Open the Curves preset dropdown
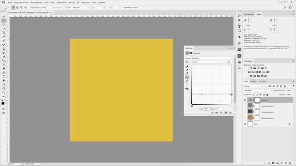The image size is (296, 166). [x=212, y=58]
